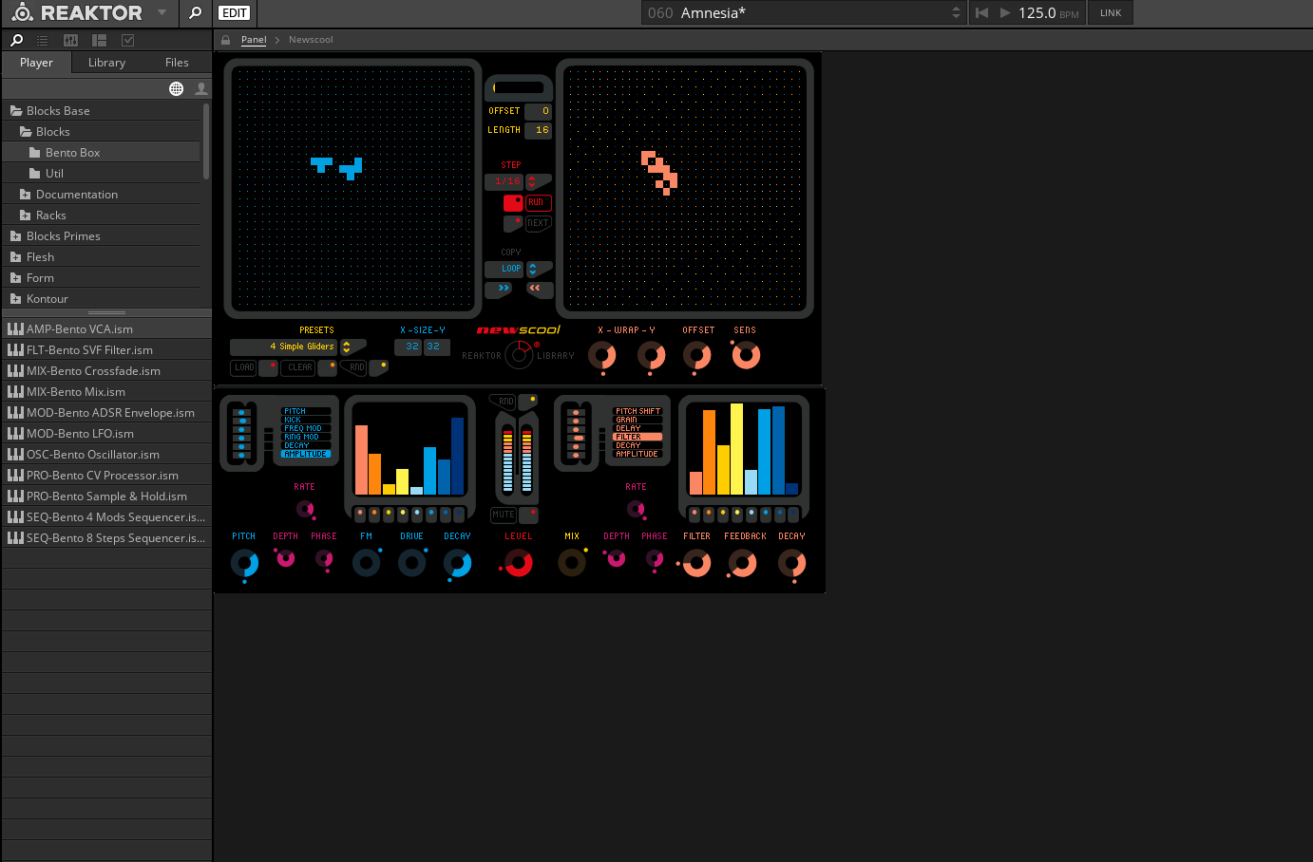Adjust the X WRAP knob
This screenshot has height=862, width=1313.
pyautogui.click(x=601, y=356)
